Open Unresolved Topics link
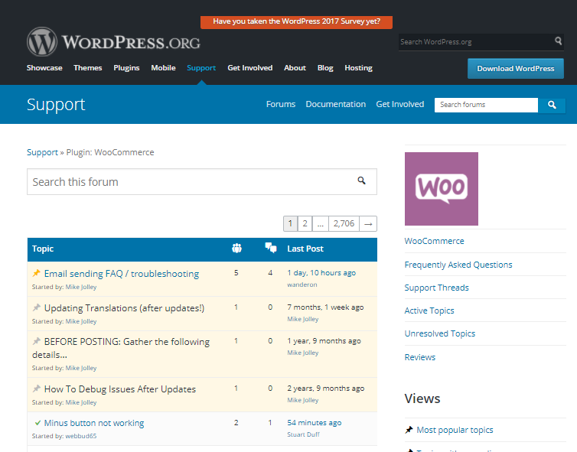This screenshot has width=577, height=452. click(x=440, y=333)
